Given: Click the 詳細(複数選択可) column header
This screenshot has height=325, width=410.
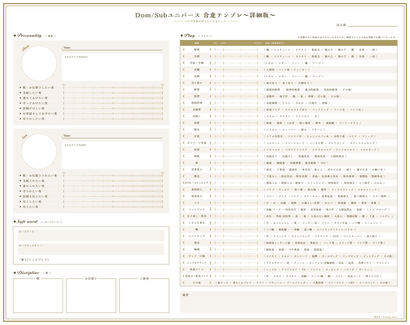Looking at the screenshot, I should [x=275, y=43].
